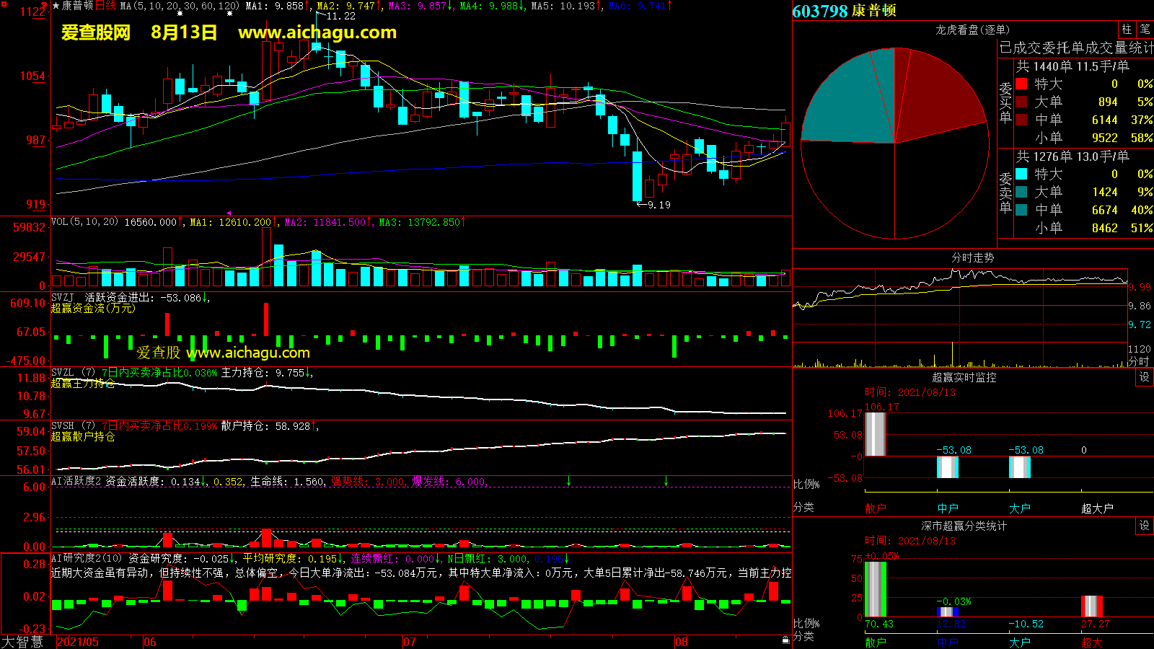Click the 06 month marker on time axis
1154x649 pixels.
point(149,642)
